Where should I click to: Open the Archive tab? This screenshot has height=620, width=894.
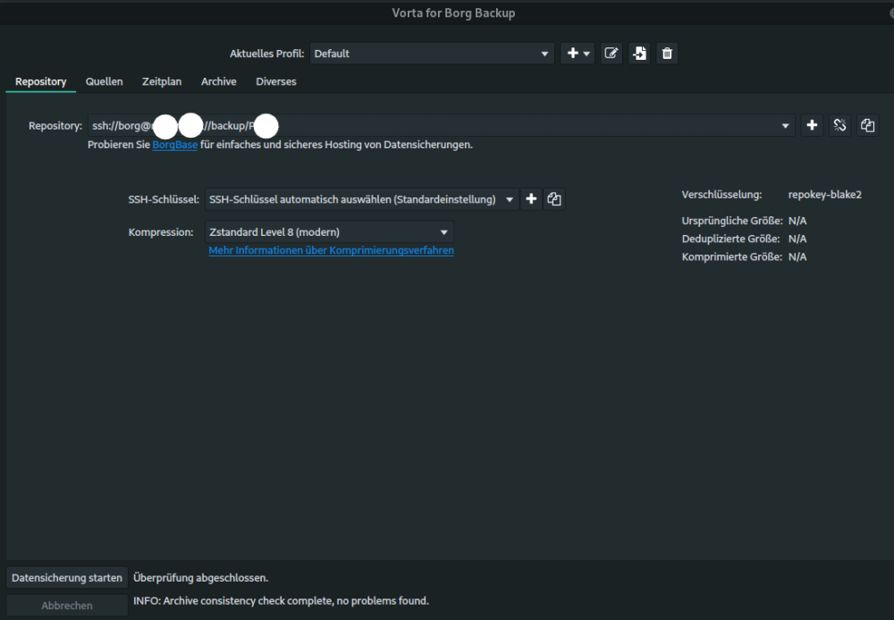218,81
